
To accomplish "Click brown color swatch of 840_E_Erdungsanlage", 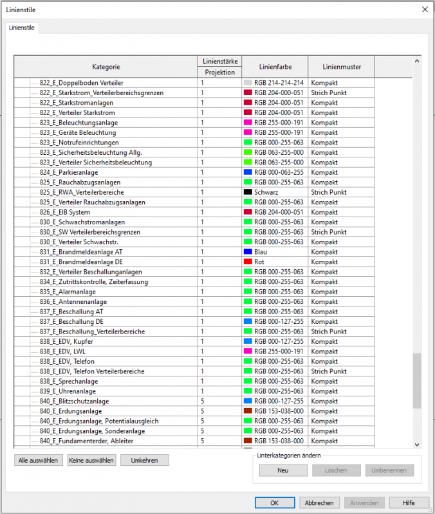I will [x=248, y=411].
